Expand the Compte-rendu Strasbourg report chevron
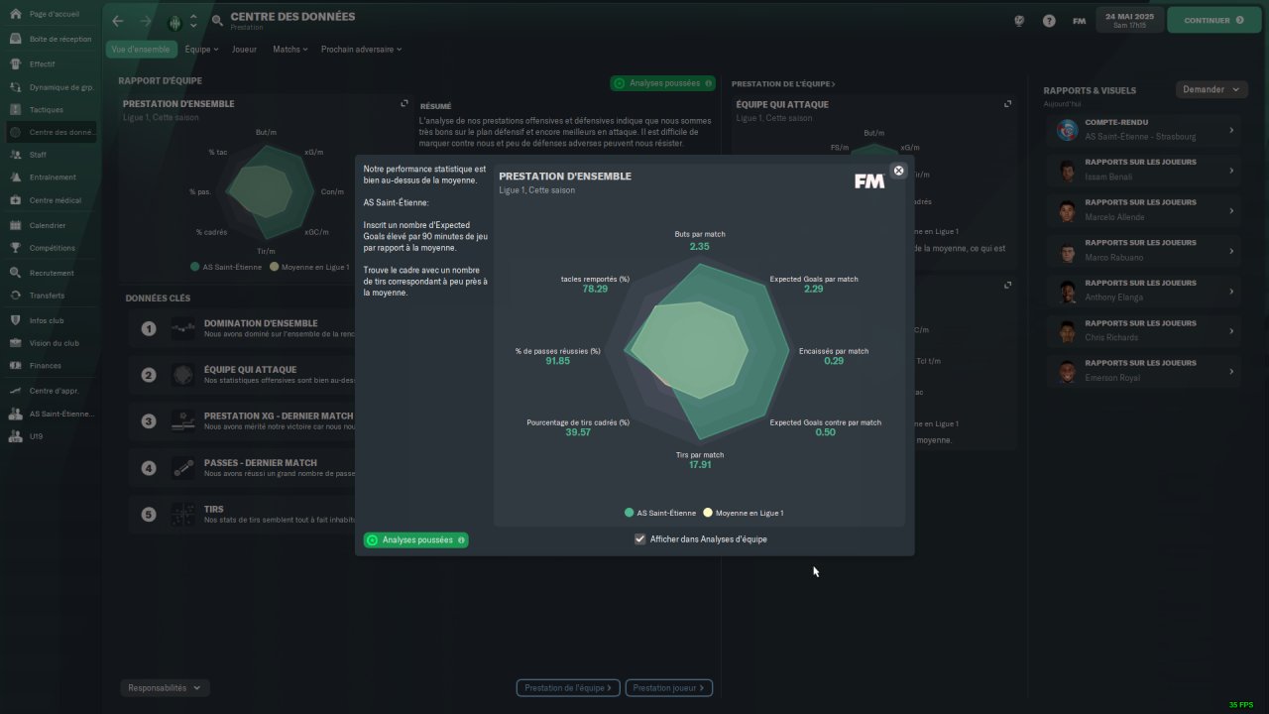This screenshot has height=714, width=1269. pyautogui.click(x=1231, y=130)
